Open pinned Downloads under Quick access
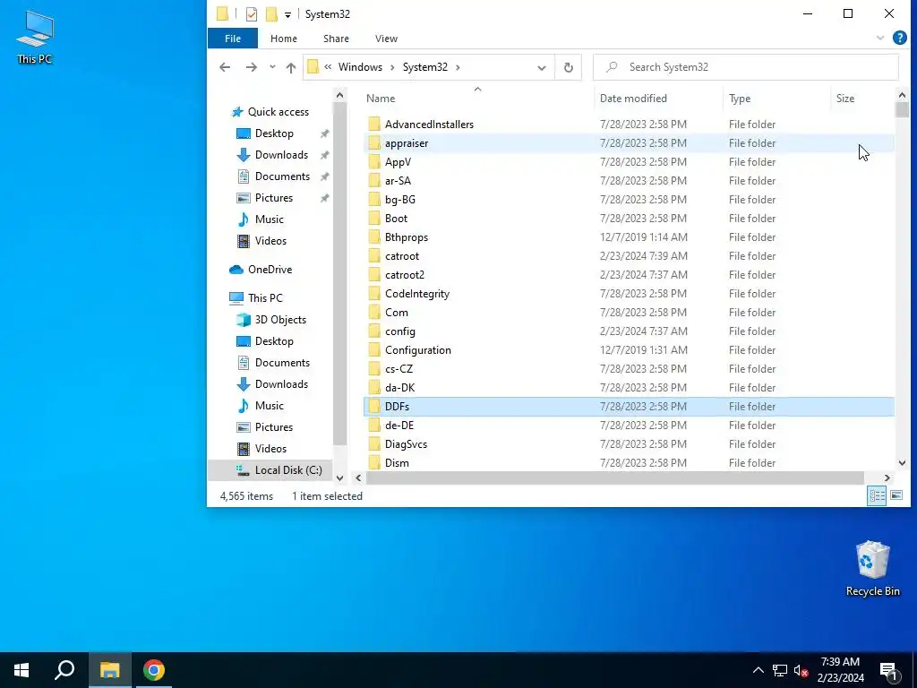This screenshot has width=917, height=688. [x=281, y=155]
